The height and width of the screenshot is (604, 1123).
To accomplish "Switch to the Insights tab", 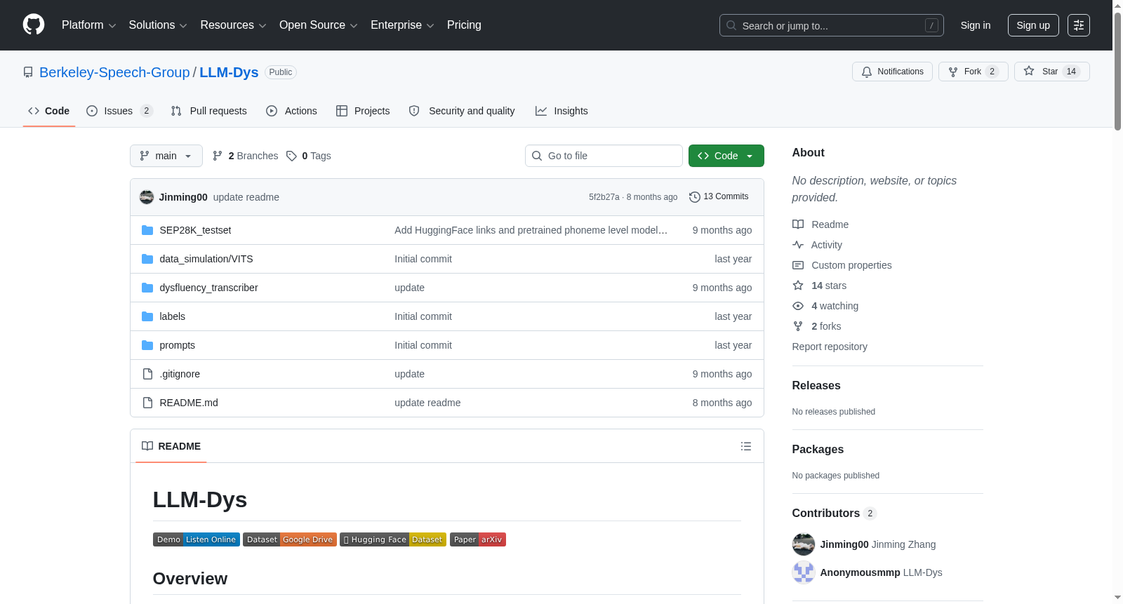I will pyautogui.click(x=561, y=111).
